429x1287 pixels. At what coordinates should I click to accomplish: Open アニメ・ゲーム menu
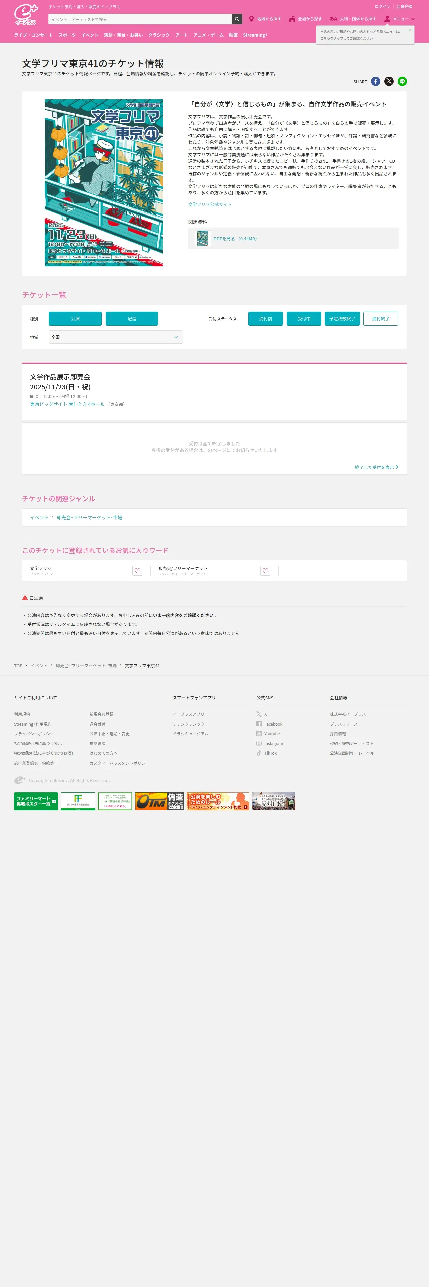click(x=208, y=35)
